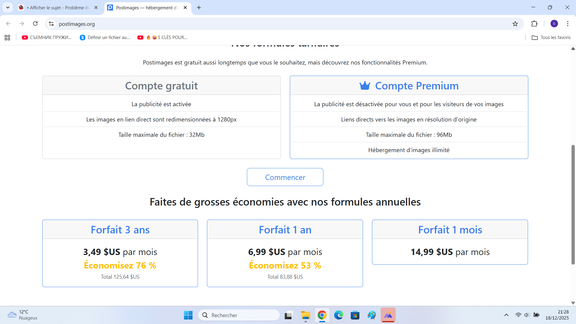Open the Chrome three-dot menu
Screen dimensions: 576x324
pyautogui.click(x=567, y=24)
